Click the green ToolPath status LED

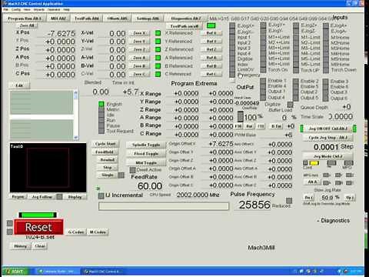(211, 26)
